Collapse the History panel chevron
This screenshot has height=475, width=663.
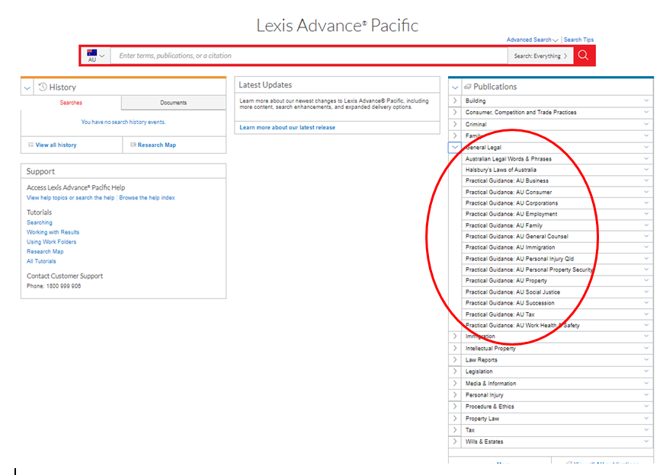coord(27,88)
